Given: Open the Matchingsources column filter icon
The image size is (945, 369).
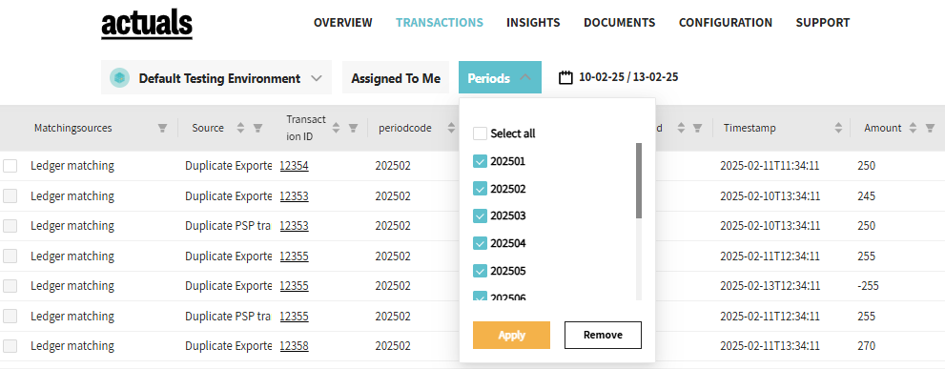Looking at the screenshot, I should click(x=162, y=128).
